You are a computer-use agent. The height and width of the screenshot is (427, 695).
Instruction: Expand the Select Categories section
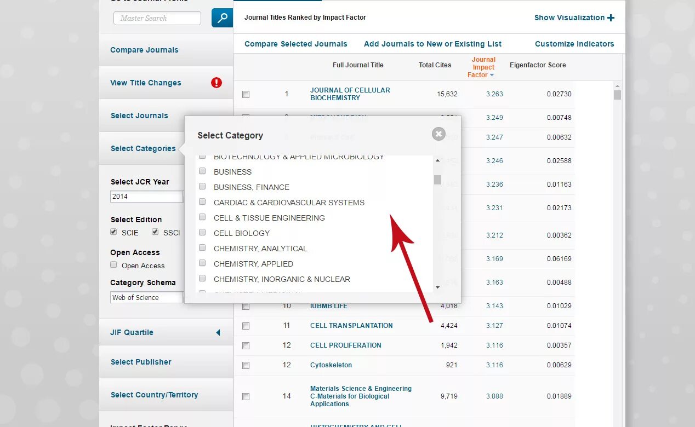[x=143, y=148]
